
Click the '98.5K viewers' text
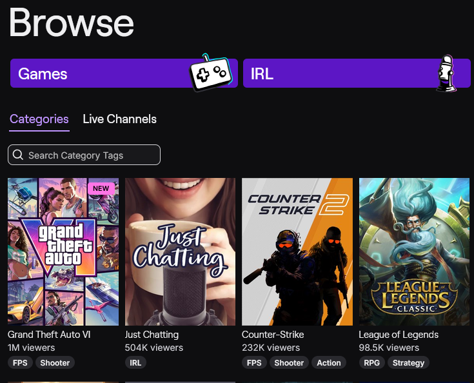coord(389,348)
